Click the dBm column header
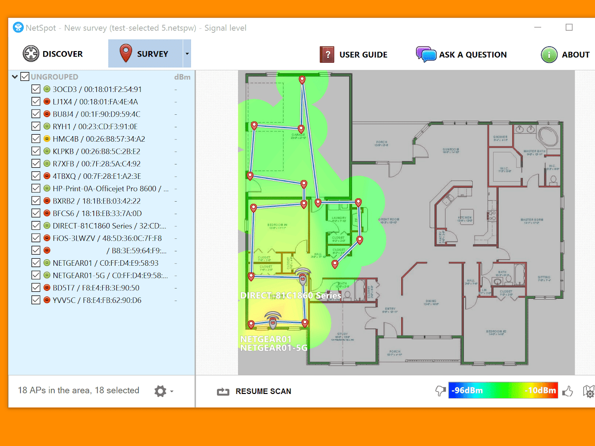This screenshot has height=446, width=595. pyautogui.click(x=182, y=77)
